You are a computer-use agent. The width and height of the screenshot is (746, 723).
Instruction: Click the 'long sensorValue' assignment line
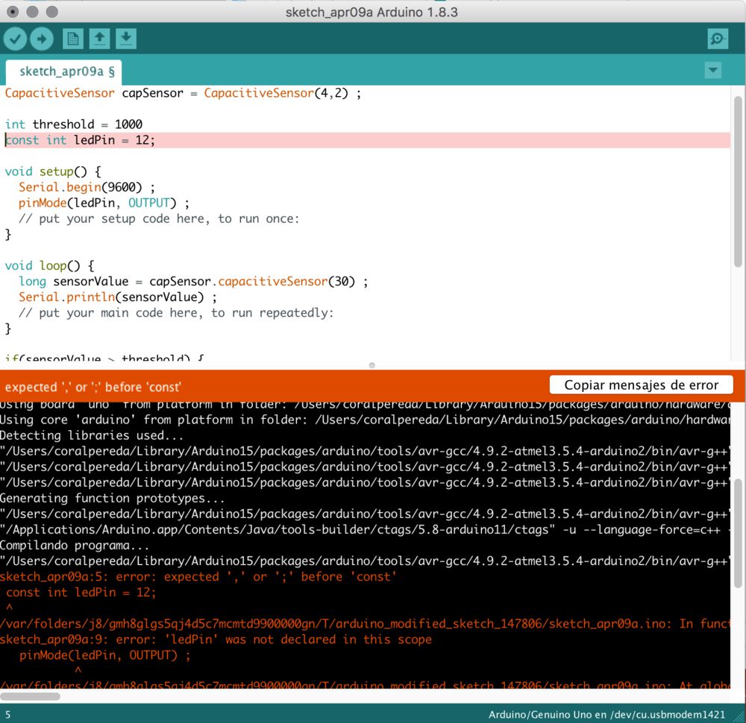click(194, 282)
